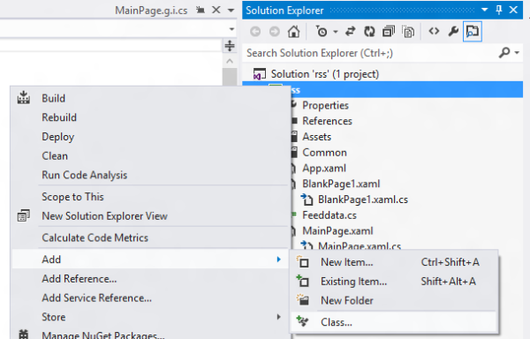
Task: Toggle auto-hide pin on Solution Explorer
Action: pyautogui.click(x=499, y=10)
